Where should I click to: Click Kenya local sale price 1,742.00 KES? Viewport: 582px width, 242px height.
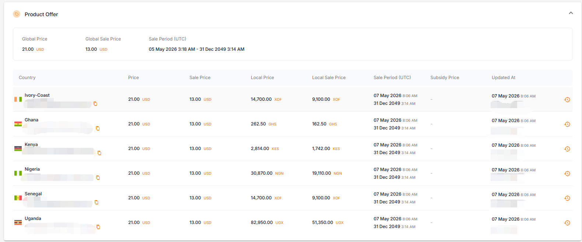click(326, 149)
